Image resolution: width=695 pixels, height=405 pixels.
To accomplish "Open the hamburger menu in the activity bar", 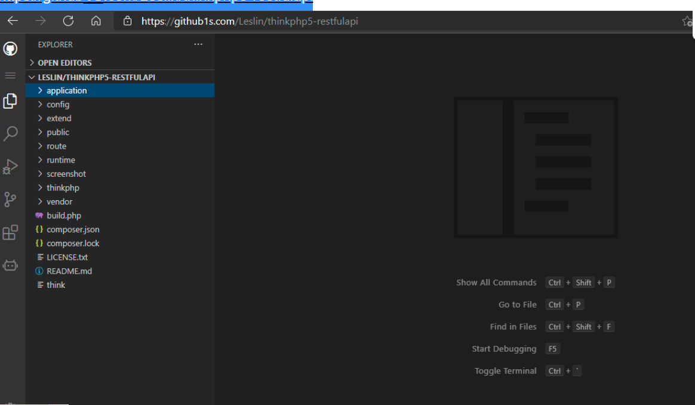I will (x=10, y=76).
